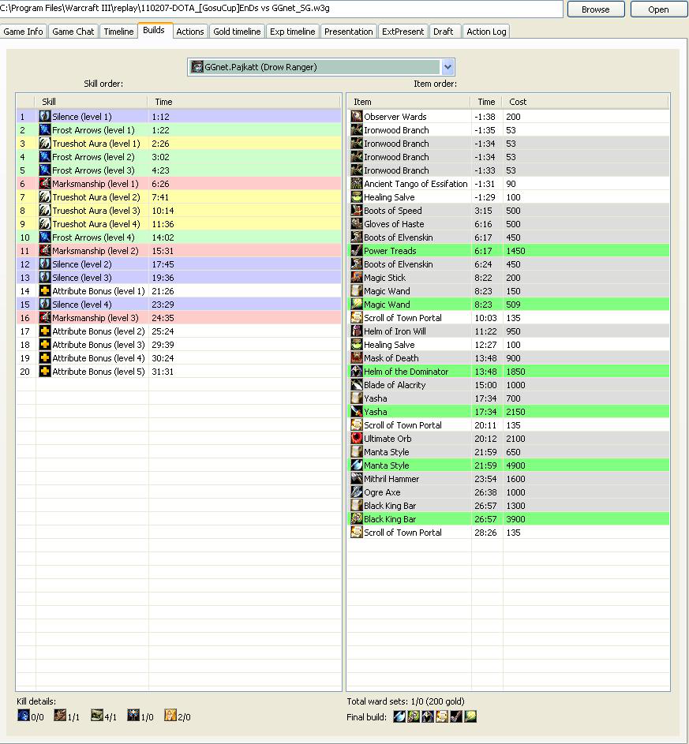Click the Attribute Bonus (level 1) icon
Screen dimensions: 689x744
(45, 291)
